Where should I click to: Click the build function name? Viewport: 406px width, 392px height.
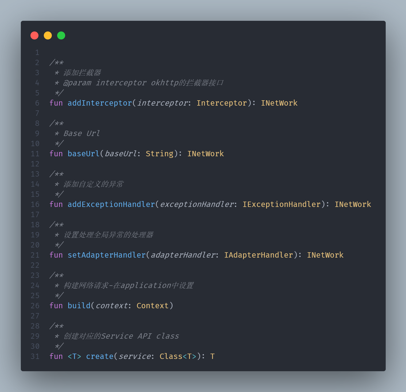coord(79,306)
